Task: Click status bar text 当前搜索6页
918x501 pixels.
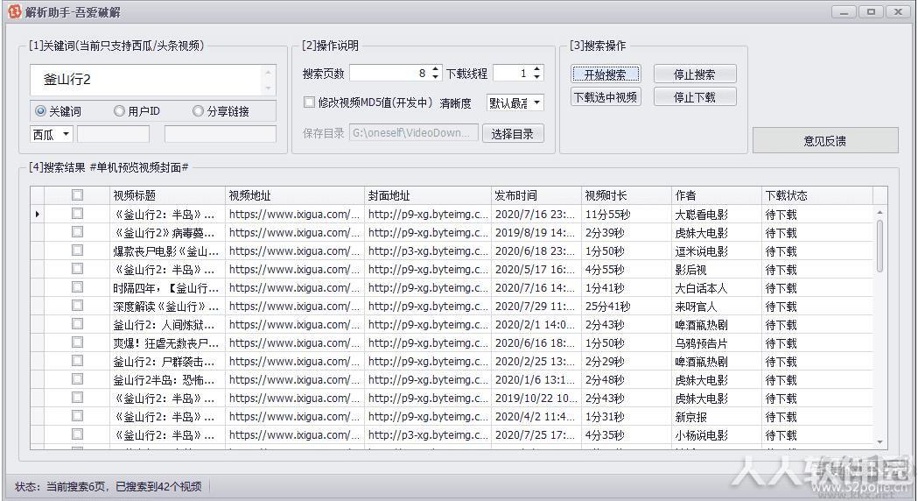Action: pyautogui.click(x=77, y=486)
